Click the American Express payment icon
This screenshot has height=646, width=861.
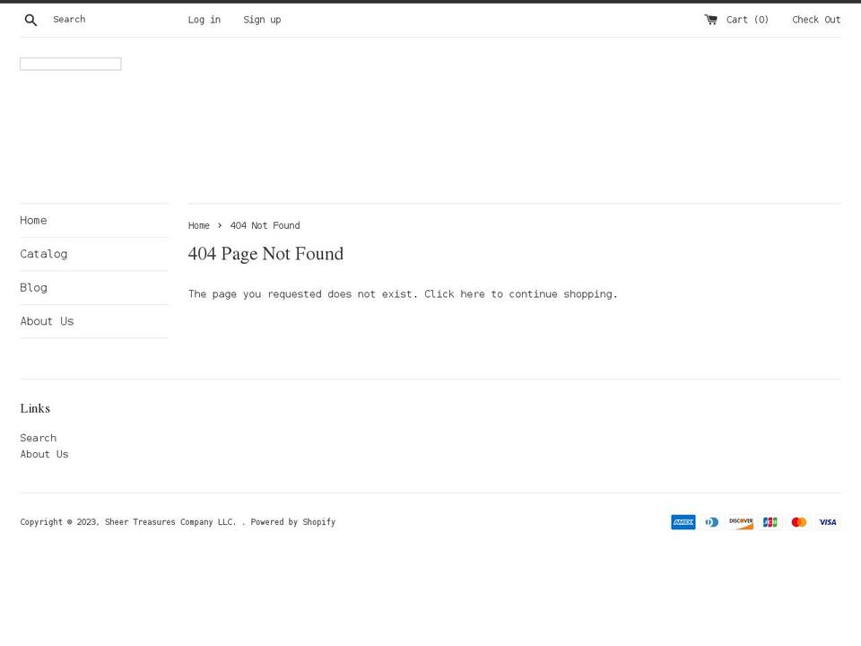pos(683,522)
